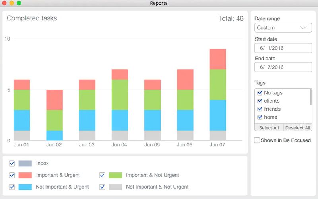Toggle Not Important & Not Urgent checkbox

(102, 187)
